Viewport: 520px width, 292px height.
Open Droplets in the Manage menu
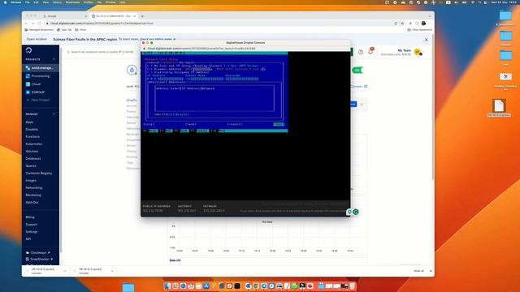coord(32,130)
